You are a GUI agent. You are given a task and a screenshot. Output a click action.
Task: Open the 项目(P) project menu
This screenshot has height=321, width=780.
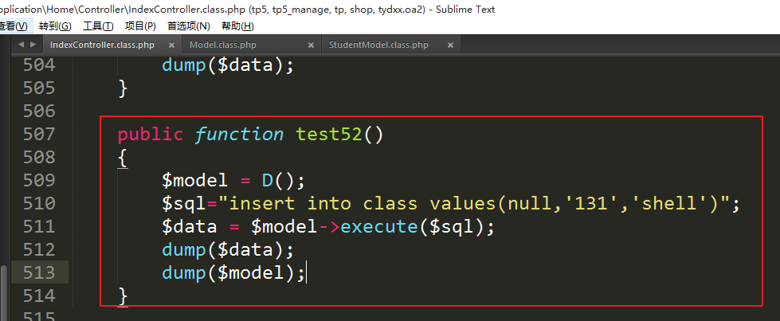(x=140, y=26)
